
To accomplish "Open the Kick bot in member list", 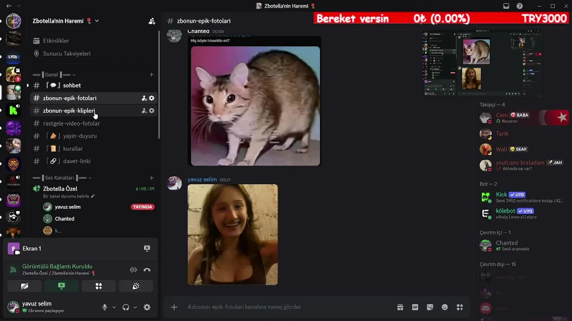I will click(x=523, y=197).
